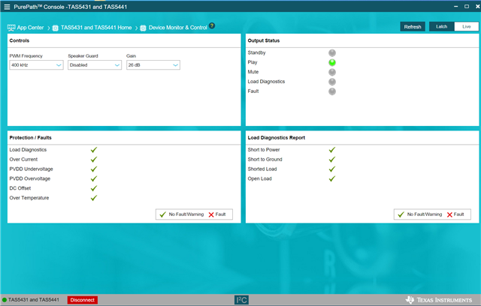Click the Short to Ground checkmark
Image resolution: width=481 pixels, height=306 pixels.
click(x=332, y=160)
